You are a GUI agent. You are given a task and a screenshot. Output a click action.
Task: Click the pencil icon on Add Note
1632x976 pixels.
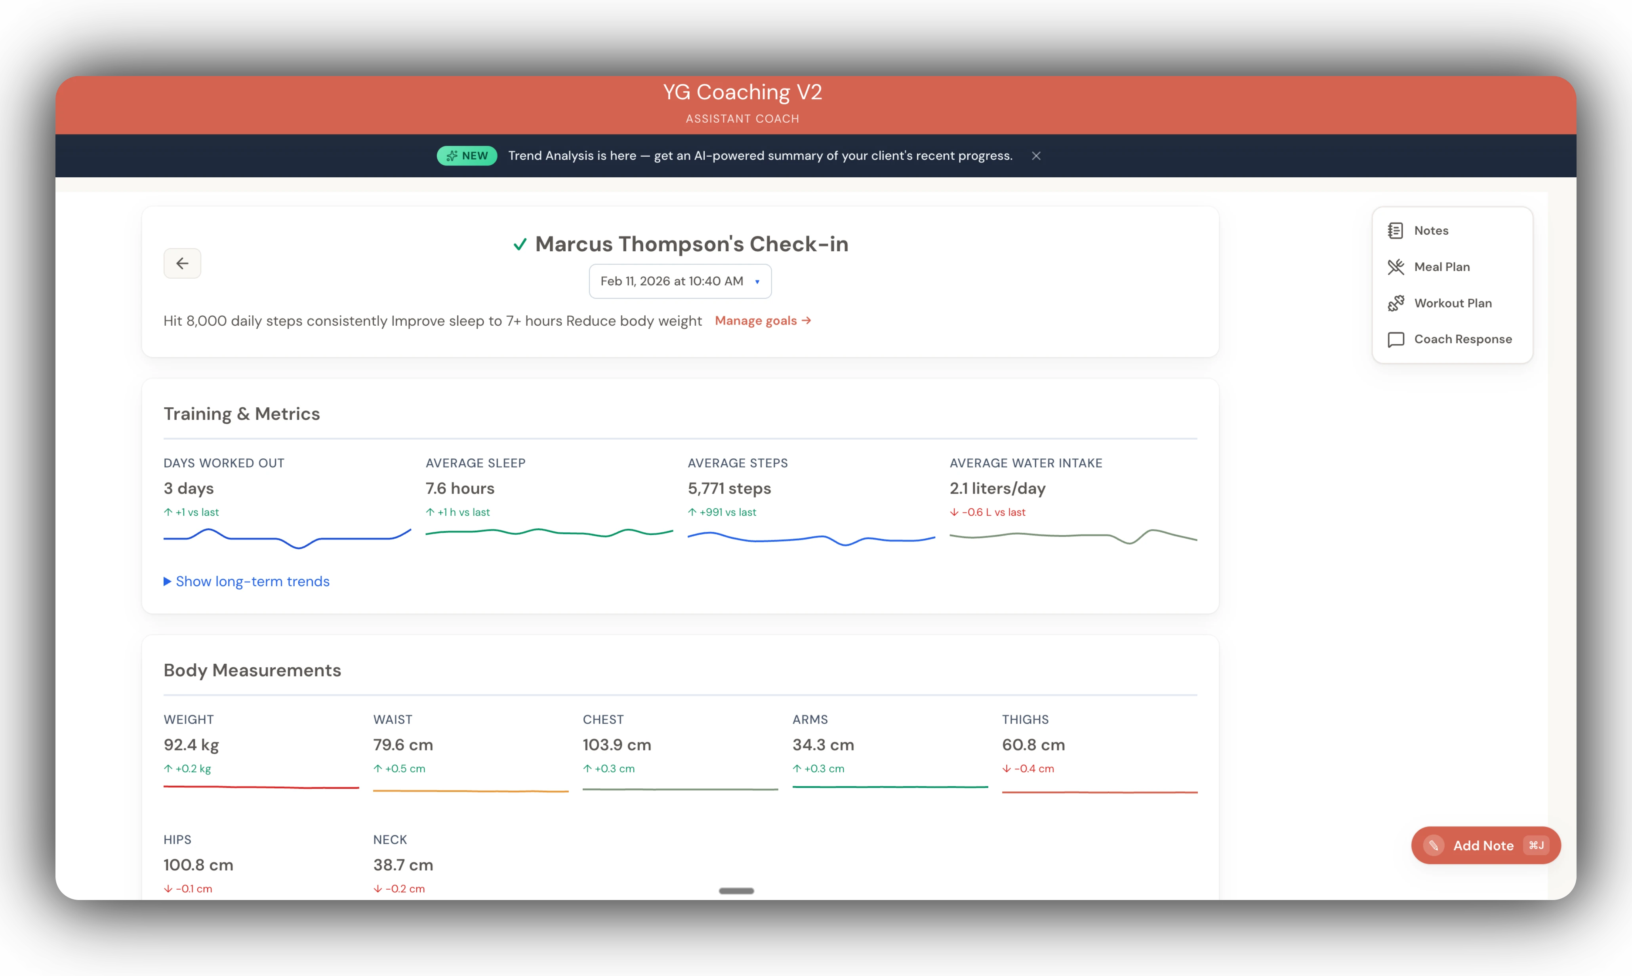pyautogui.click(x=1433, y=846)
